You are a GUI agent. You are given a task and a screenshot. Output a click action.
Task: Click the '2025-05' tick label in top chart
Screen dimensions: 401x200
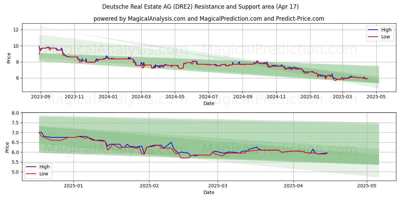point(376,97)
